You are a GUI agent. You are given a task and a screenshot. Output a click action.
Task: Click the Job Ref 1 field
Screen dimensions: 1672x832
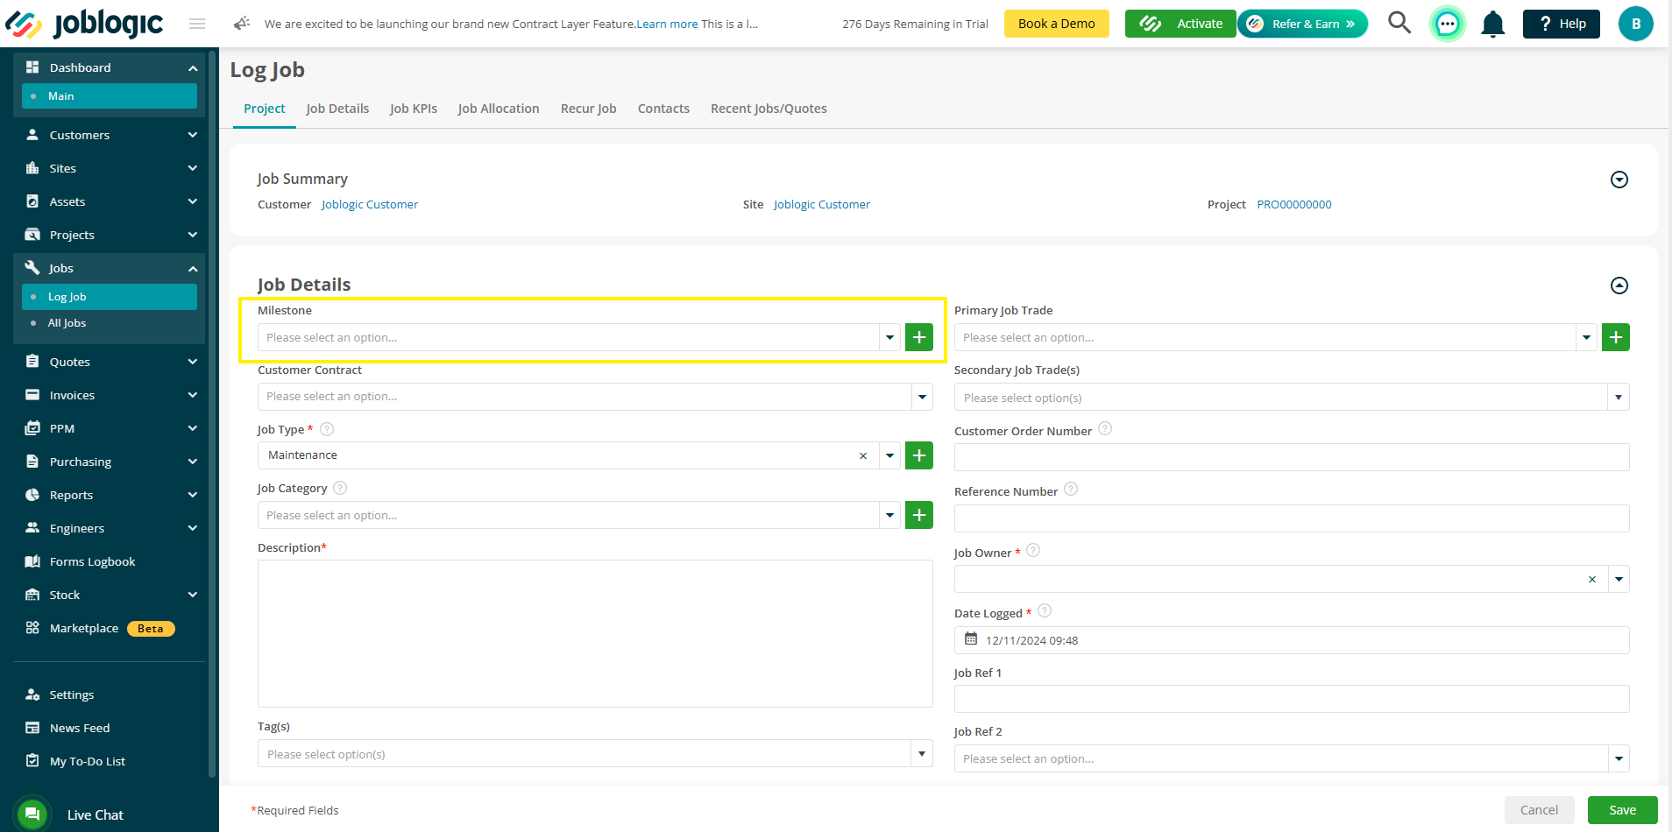[x=1292, y=699]
